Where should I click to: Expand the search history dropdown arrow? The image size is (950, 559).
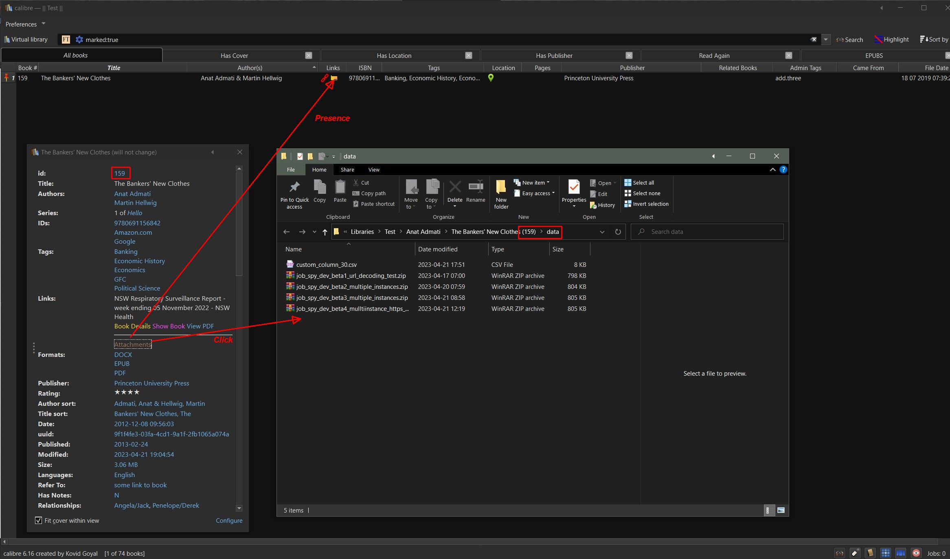pos(826,40)
